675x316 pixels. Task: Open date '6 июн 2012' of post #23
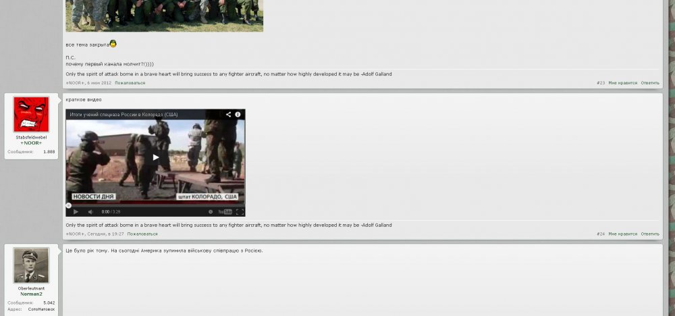99,83
